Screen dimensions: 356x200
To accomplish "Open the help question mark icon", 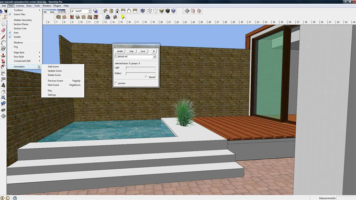I will pyautogui.click(x=15, y=198).
